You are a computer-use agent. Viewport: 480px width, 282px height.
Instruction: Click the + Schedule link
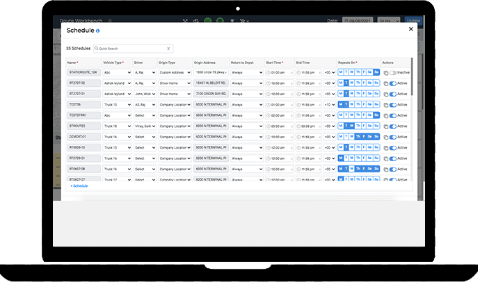point(79,186)
